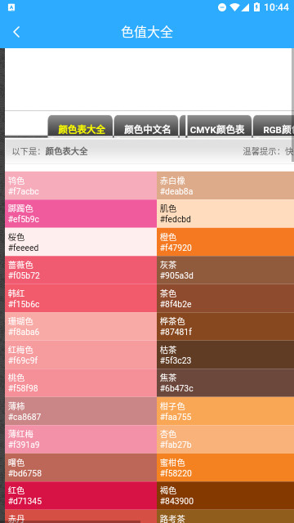
Task: Tap the keyboard notification icon in the status bar
Action: tap(11, 7)
